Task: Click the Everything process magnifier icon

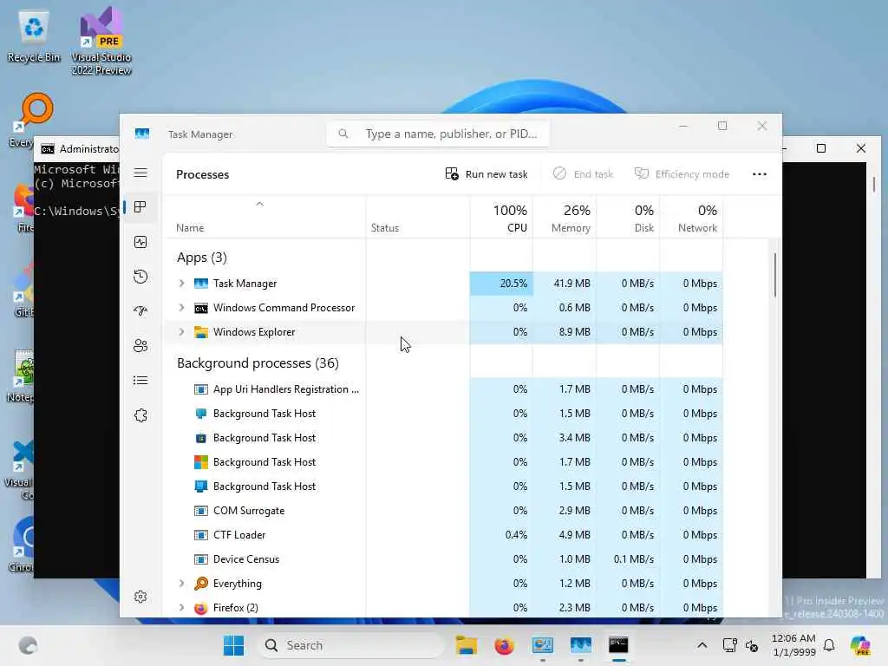Action: coord(201,584)
